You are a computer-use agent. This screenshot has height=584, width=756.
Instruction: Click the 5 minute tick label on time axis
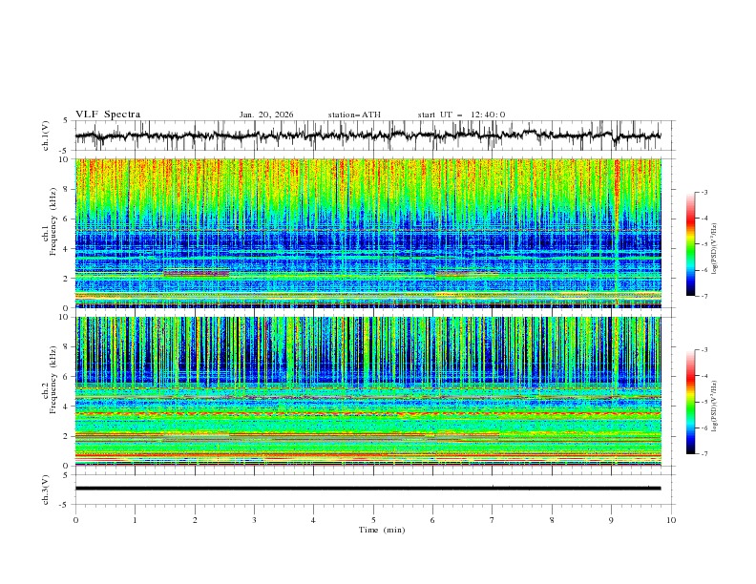coord(373,520)
